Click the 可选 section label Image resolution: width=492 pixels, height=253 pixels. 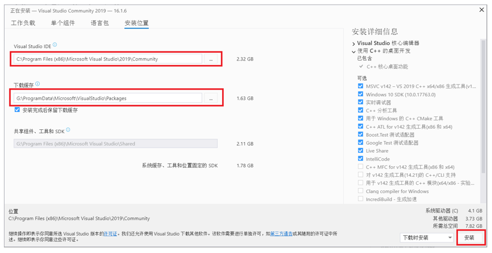click(x=362, y=78)
